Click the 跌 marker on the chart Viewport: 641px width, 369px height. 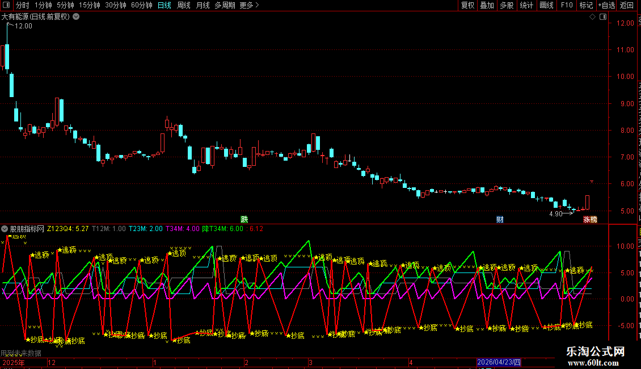(244, 219)
